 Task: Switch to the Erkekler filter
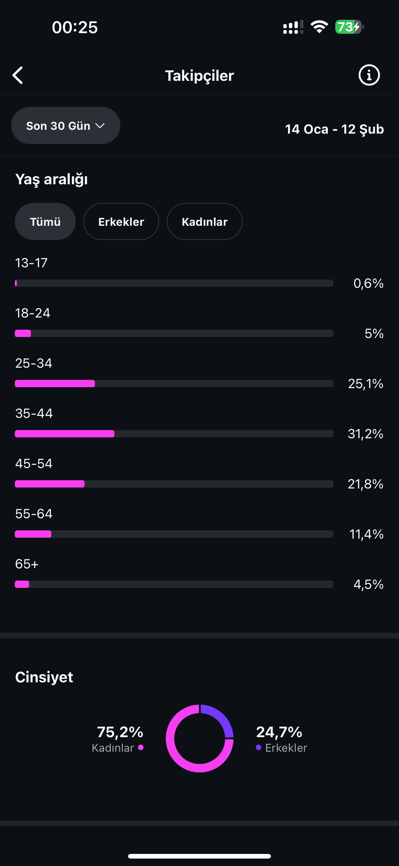pos(121,221)
